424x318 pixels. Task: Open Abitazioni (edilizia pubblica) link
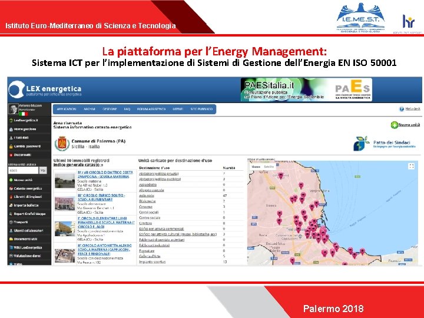point(160,179)
